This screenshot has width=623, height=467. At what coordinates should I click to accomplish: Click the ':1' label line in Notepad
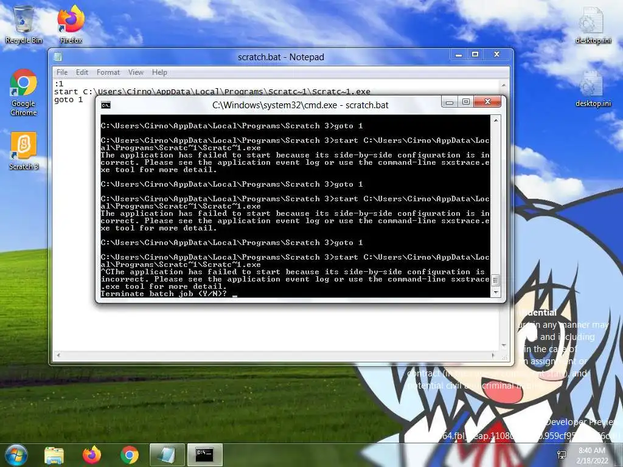click(x=59, y=84)
